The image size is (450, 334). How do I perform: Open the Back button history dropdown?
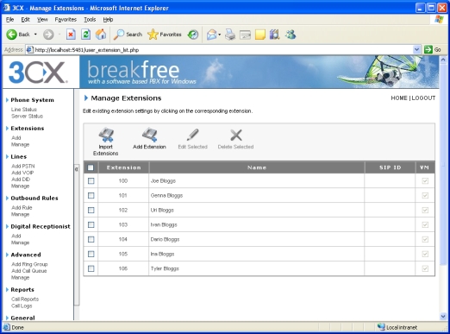point(35,35)
